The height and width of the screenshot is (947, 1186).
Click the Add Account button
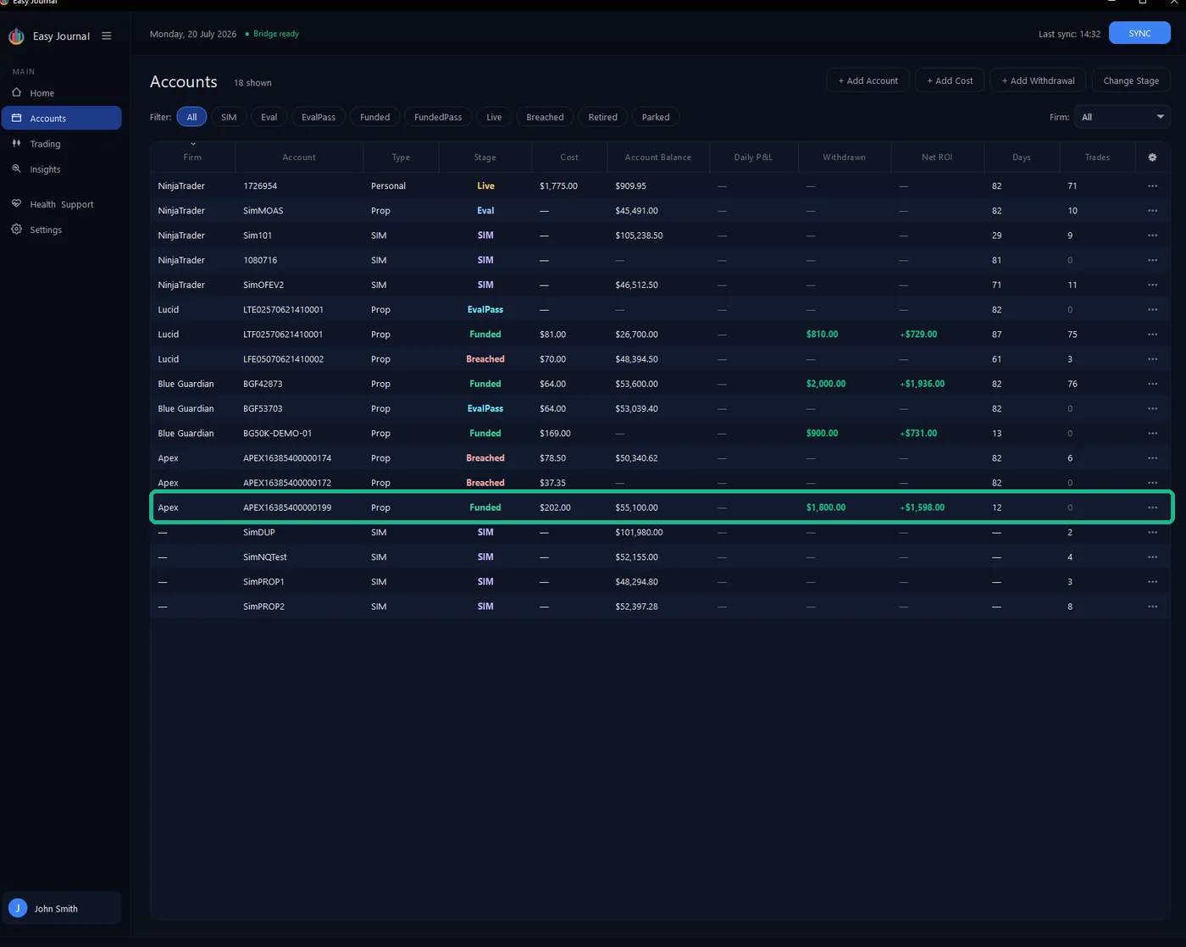(x=867, y=80)
